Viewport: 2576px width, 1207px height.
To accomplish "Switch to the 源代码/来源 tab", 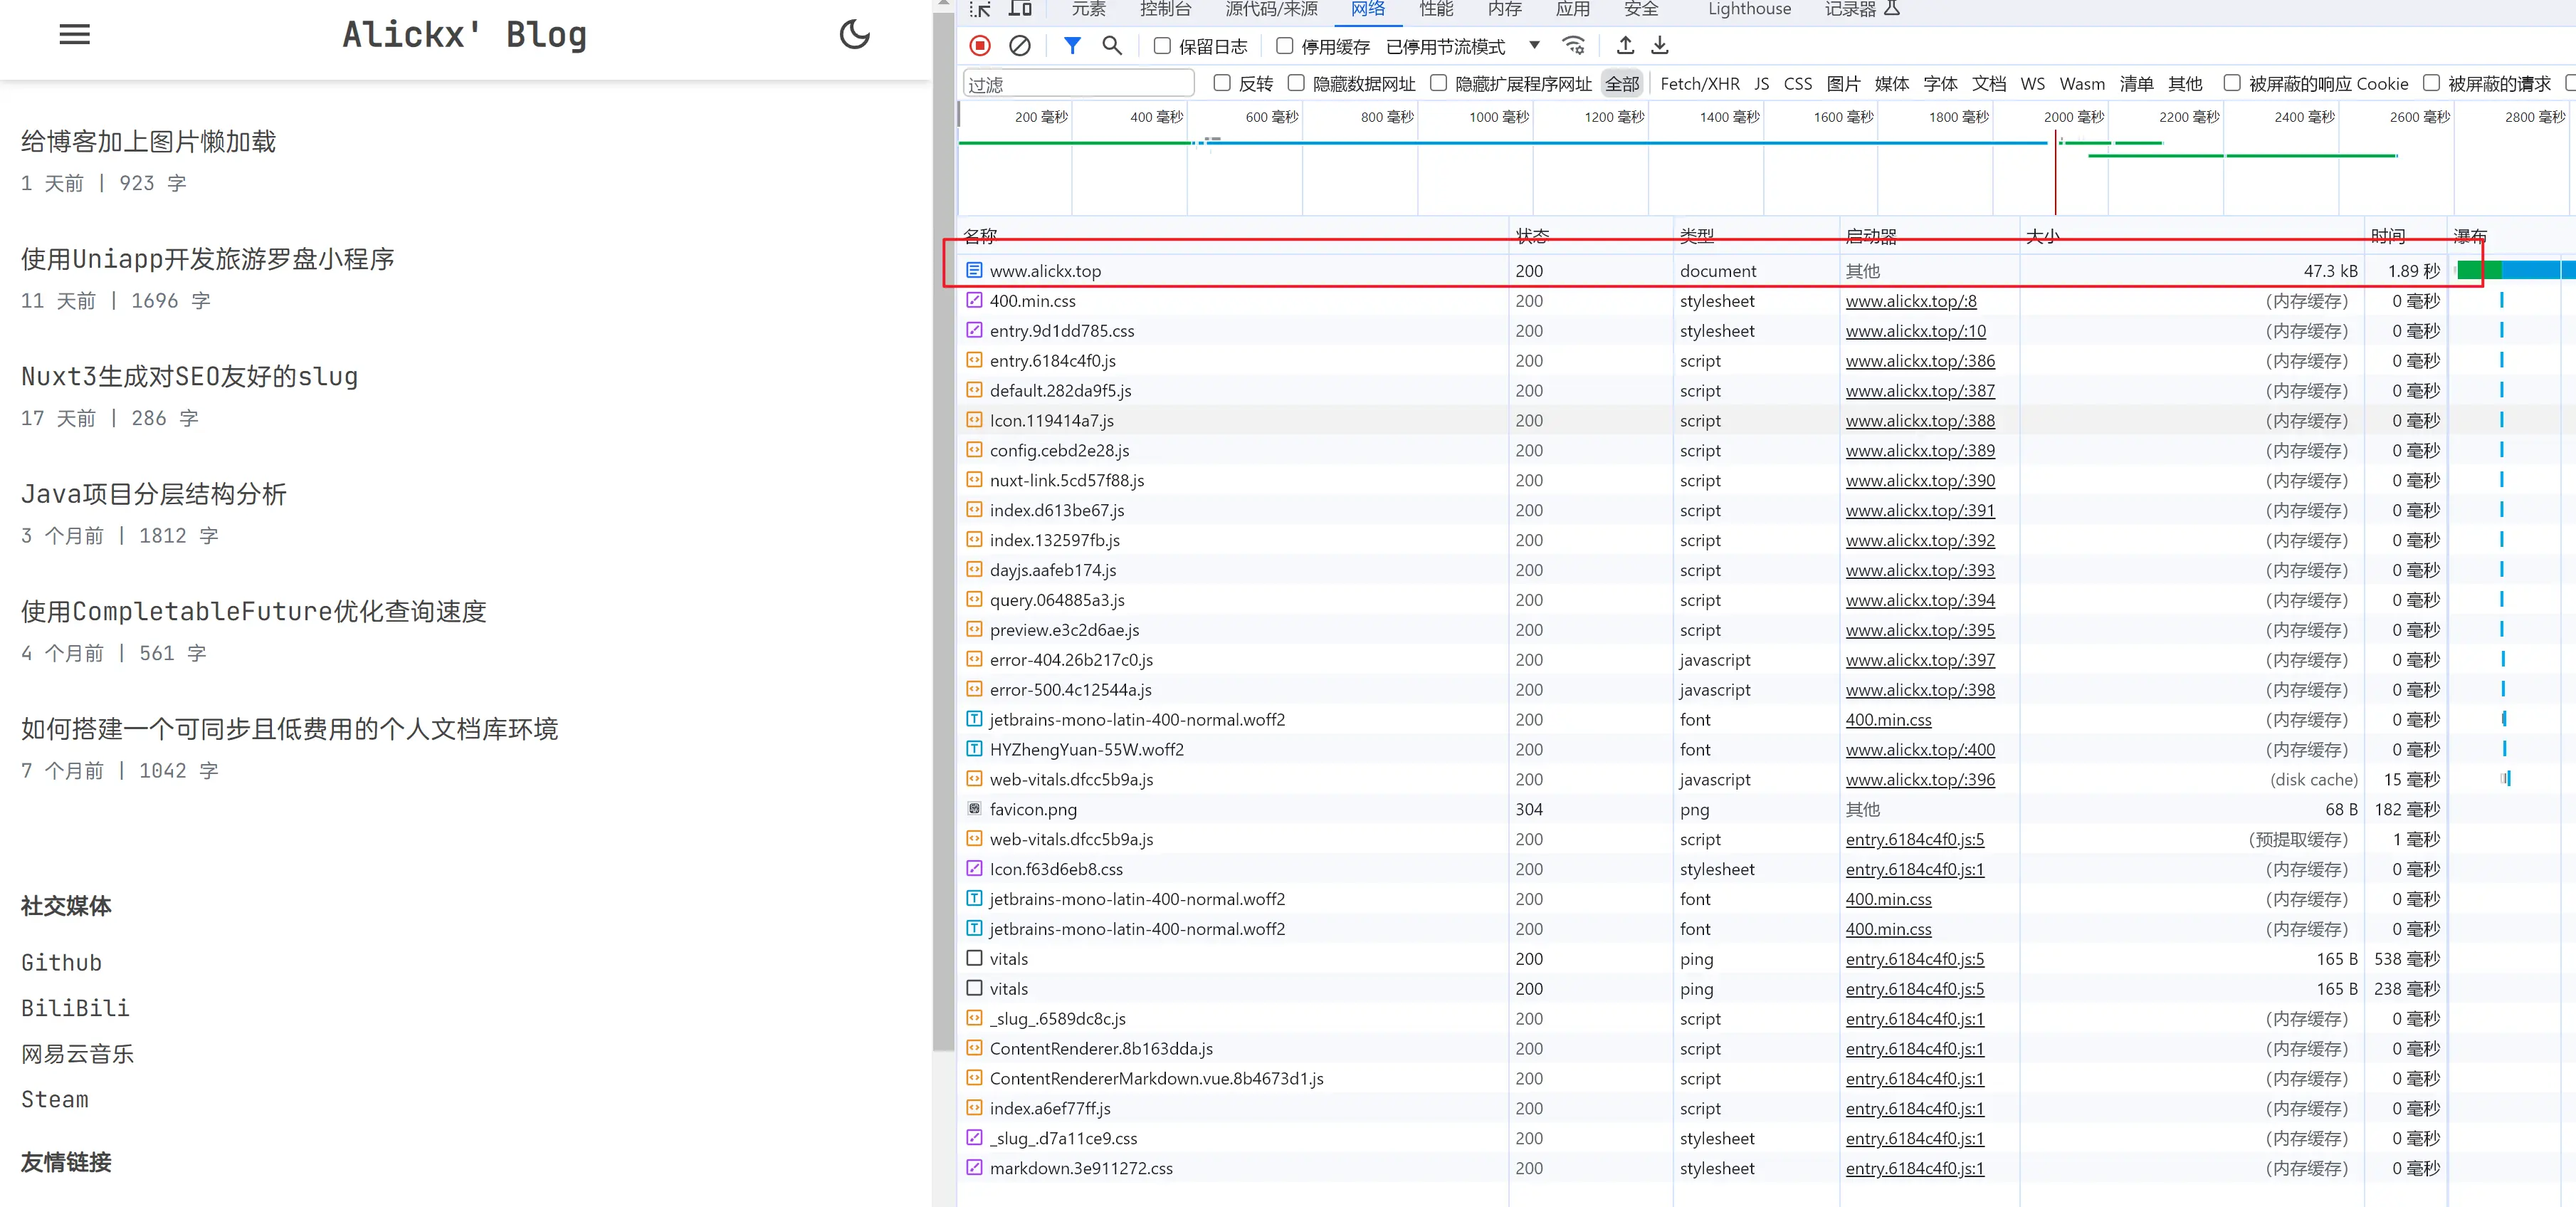I will click(x=1271, y=9).
